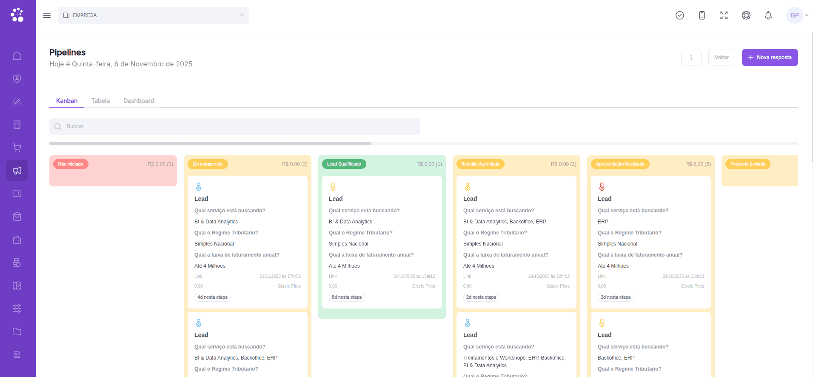Click the date 29/10/2025 às 13hr23
813x377 pixels.
683,277
